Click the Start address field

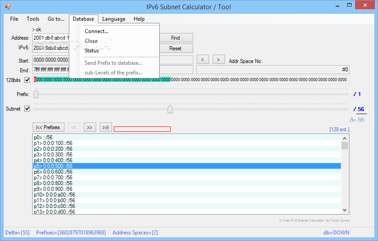51,60
